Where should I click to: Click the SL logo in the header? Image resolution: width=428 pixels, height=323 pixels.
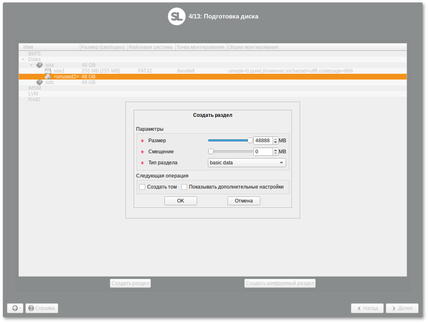176,17
